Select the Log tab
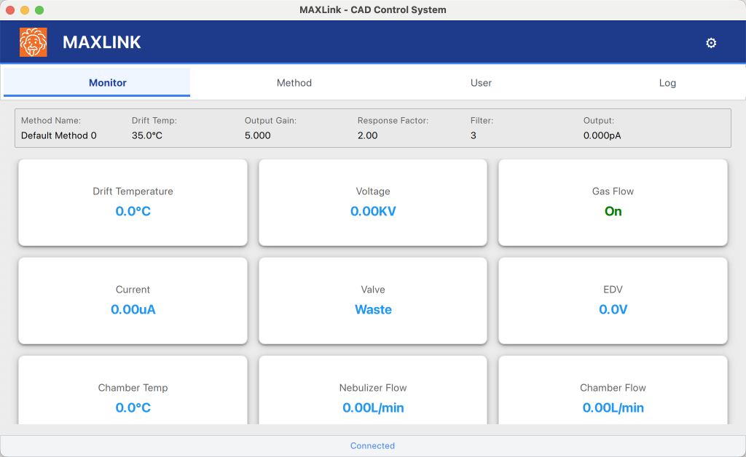 [667, 83]
